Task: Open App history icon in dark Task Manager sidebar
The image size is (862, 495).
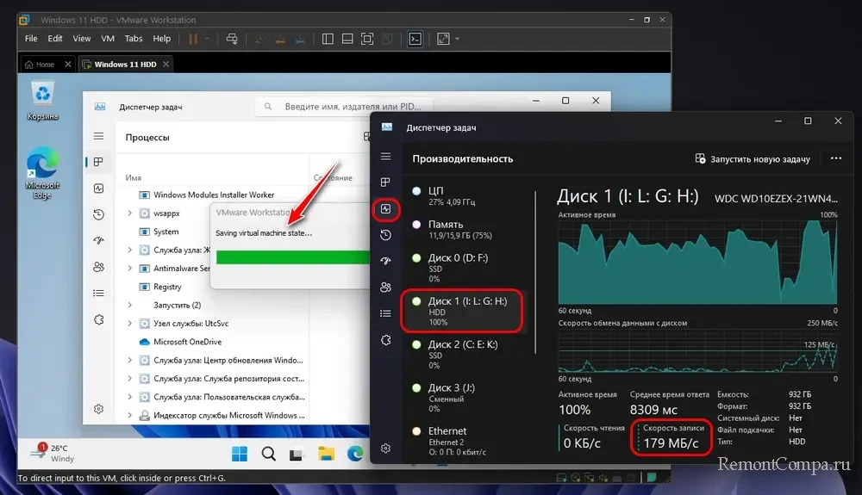Action: click(385, 234)
